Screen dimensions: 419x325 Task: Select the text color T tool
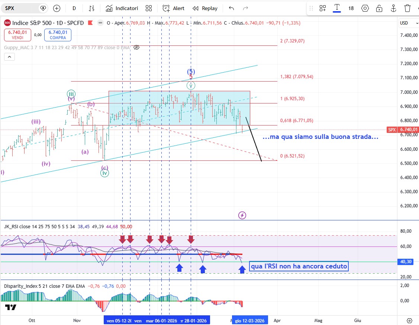coord(337,8)
